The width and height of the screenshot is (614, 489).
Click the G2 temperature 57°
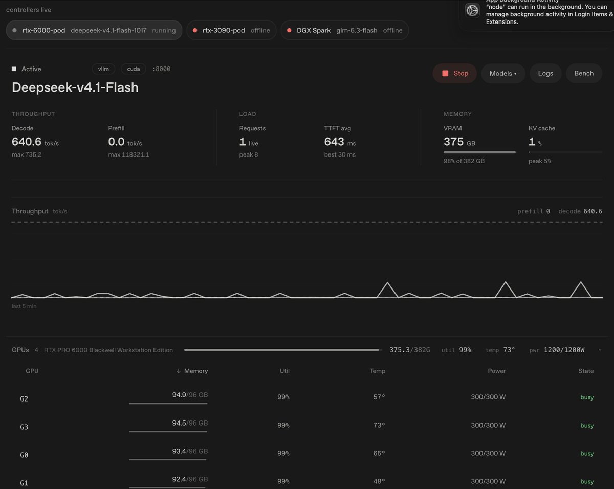pyautogui.click(x=379, y=397)
